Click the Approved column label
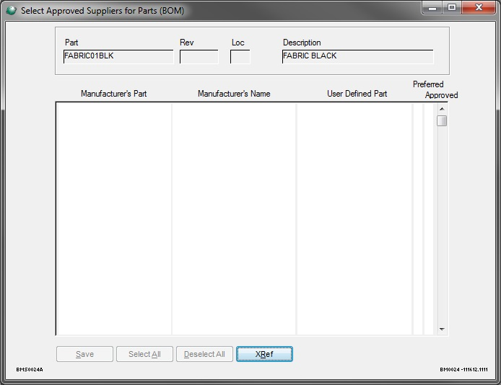 [x=441, y=95]
